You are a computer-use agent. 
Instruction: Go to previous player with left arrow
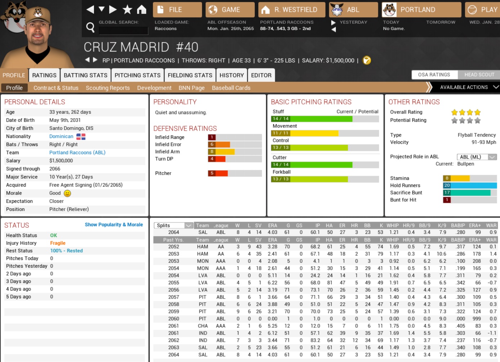click(87, 60)
